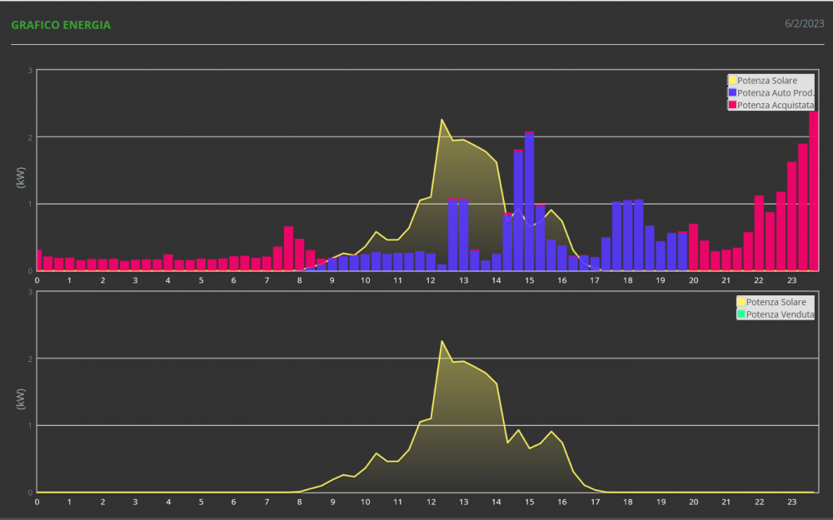Click the yellow Potenza Solare swatch in top legend
Screen dimensions: 833x520
coord(733,81)
